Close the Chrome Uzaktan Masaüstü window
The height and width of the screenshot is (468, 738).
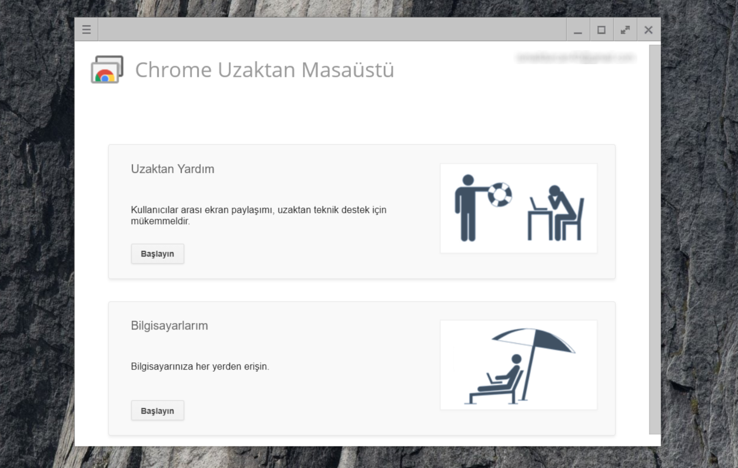point(649,29)
